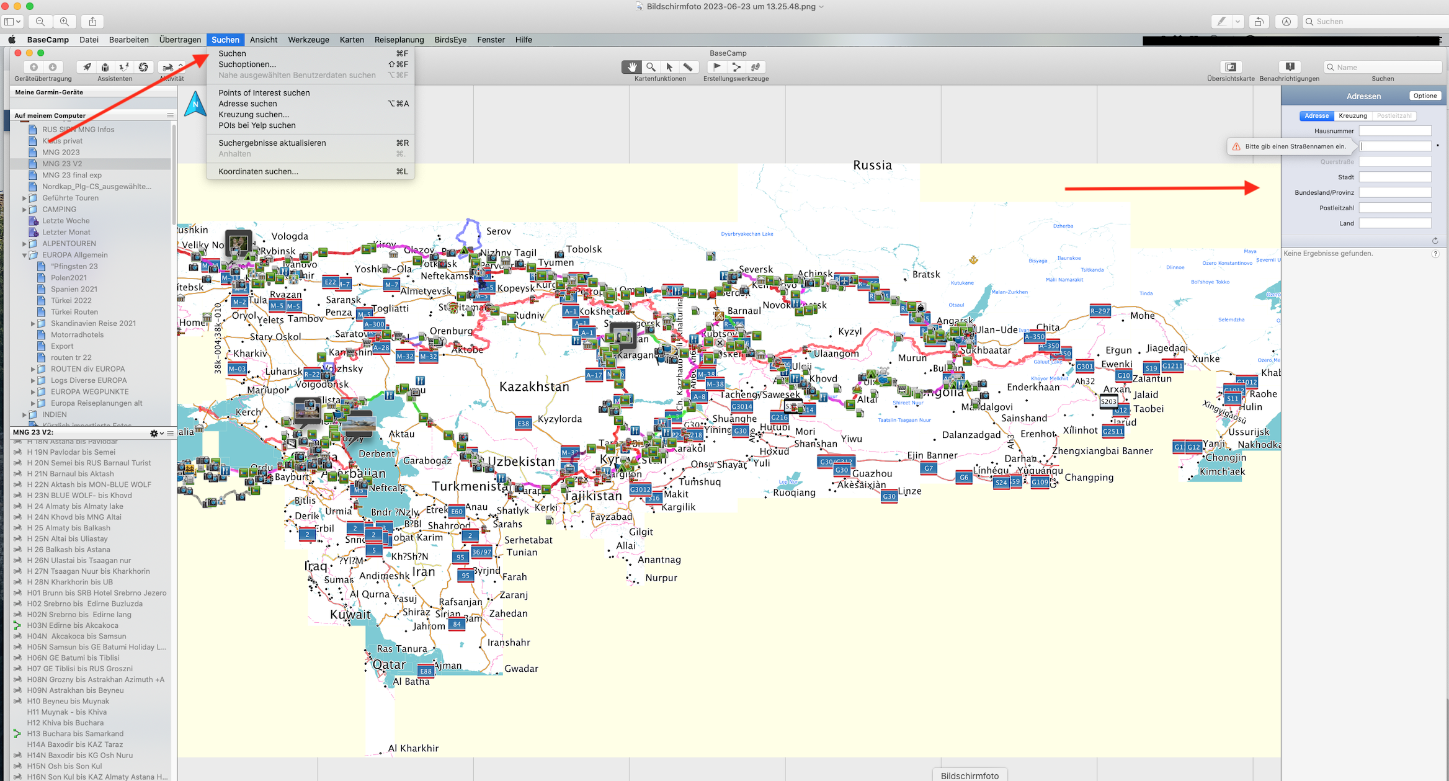
Task: Open the round-trip swirl assistant icon
Action: pos(143,67)
